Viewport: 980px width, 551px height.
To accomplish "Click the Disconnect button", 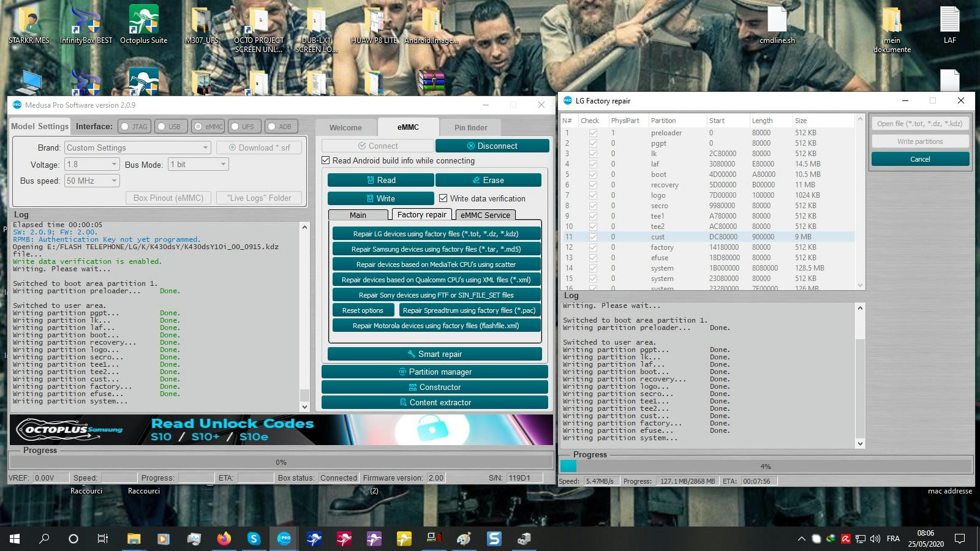I will (x=492, y=146).
